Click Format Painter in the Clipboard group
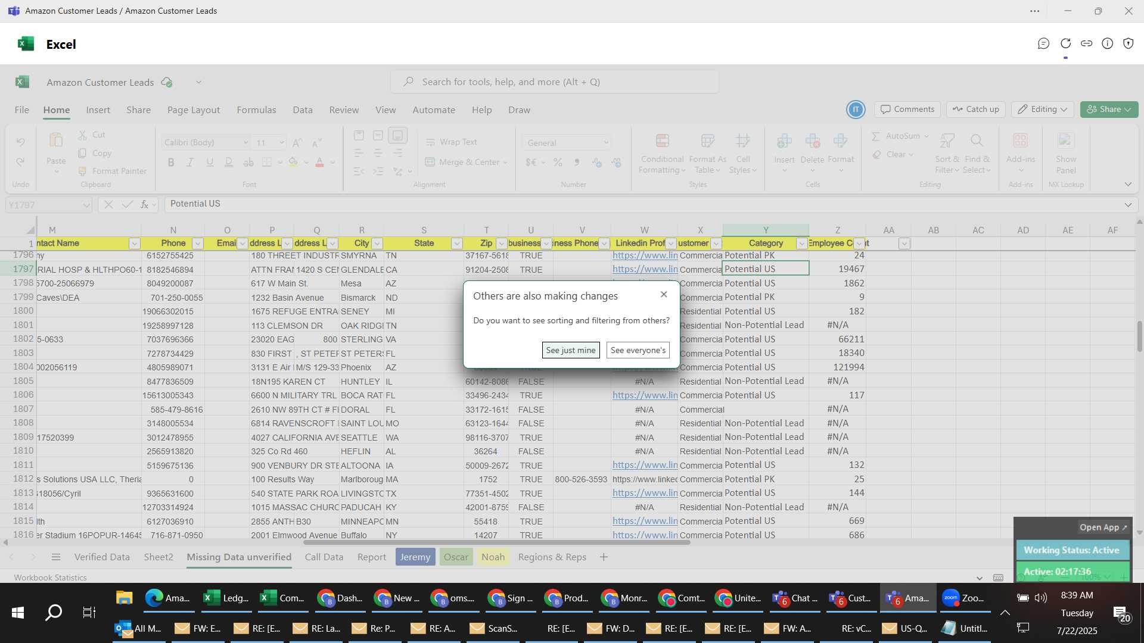The image size is (1144, 643). [x=112, y=171]
